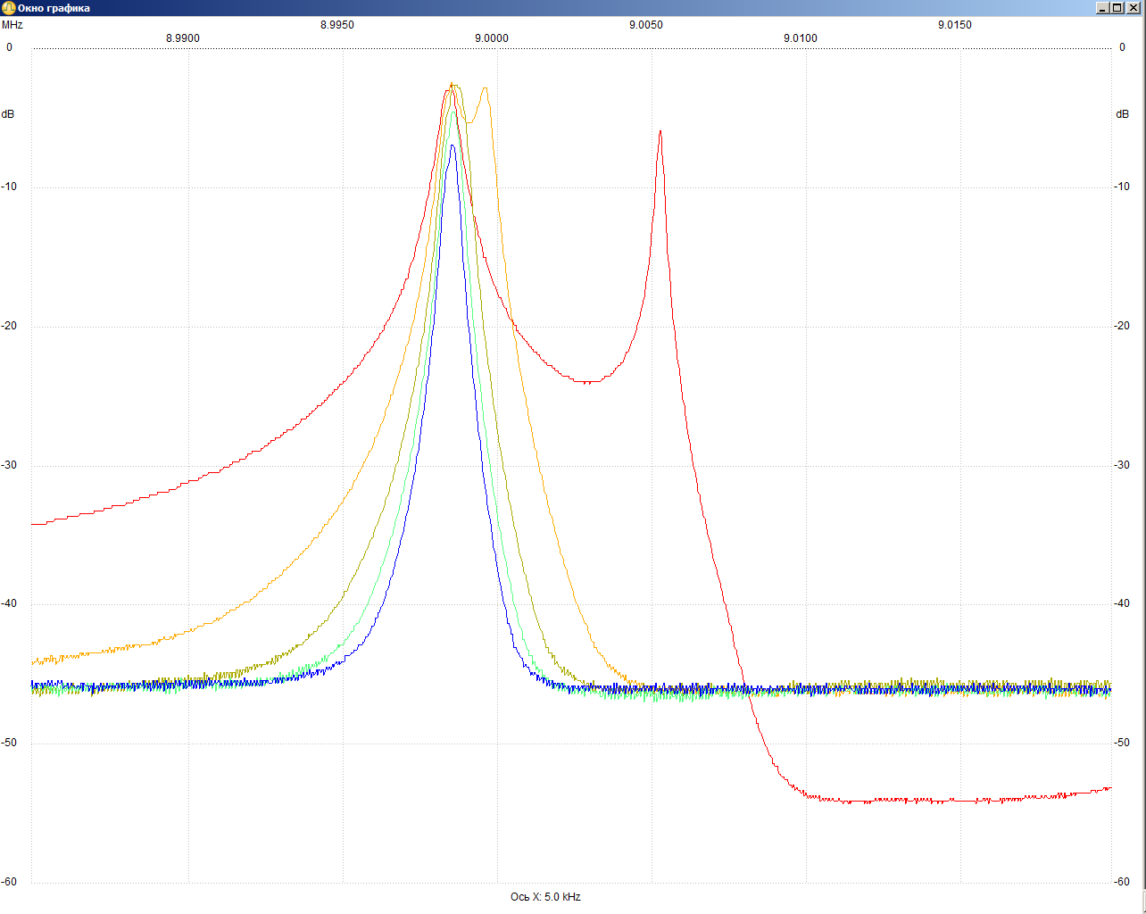Click the orange curve's second peak near 9.0000
Viewport: 1146px width, 914px height.
pos(485,88)
